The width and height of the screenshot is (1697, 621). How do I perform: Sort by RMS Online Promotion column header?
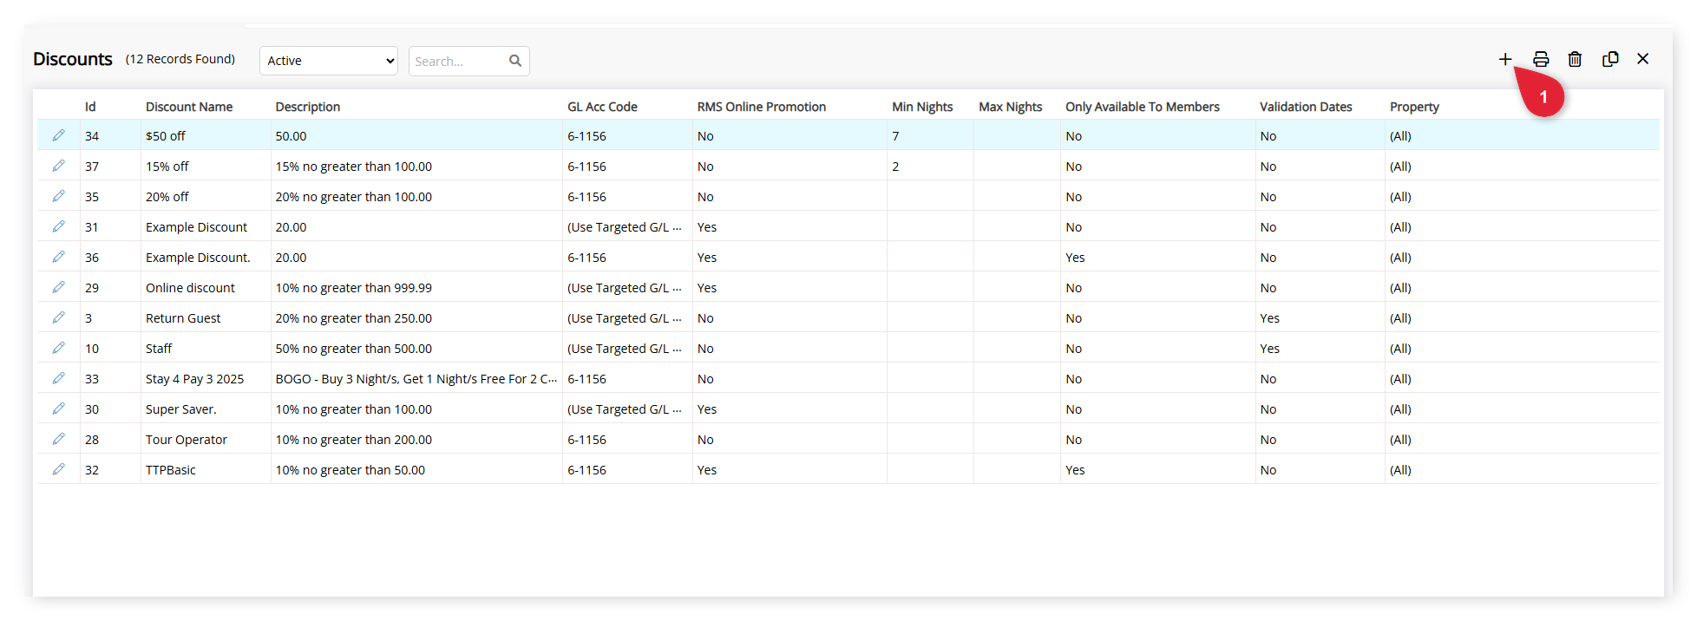[762, 107]
